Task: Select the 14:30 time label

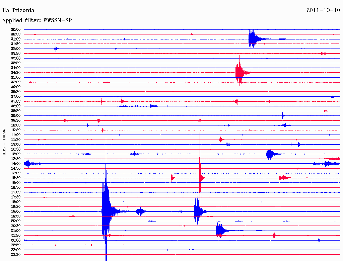Action: point(16,169)
